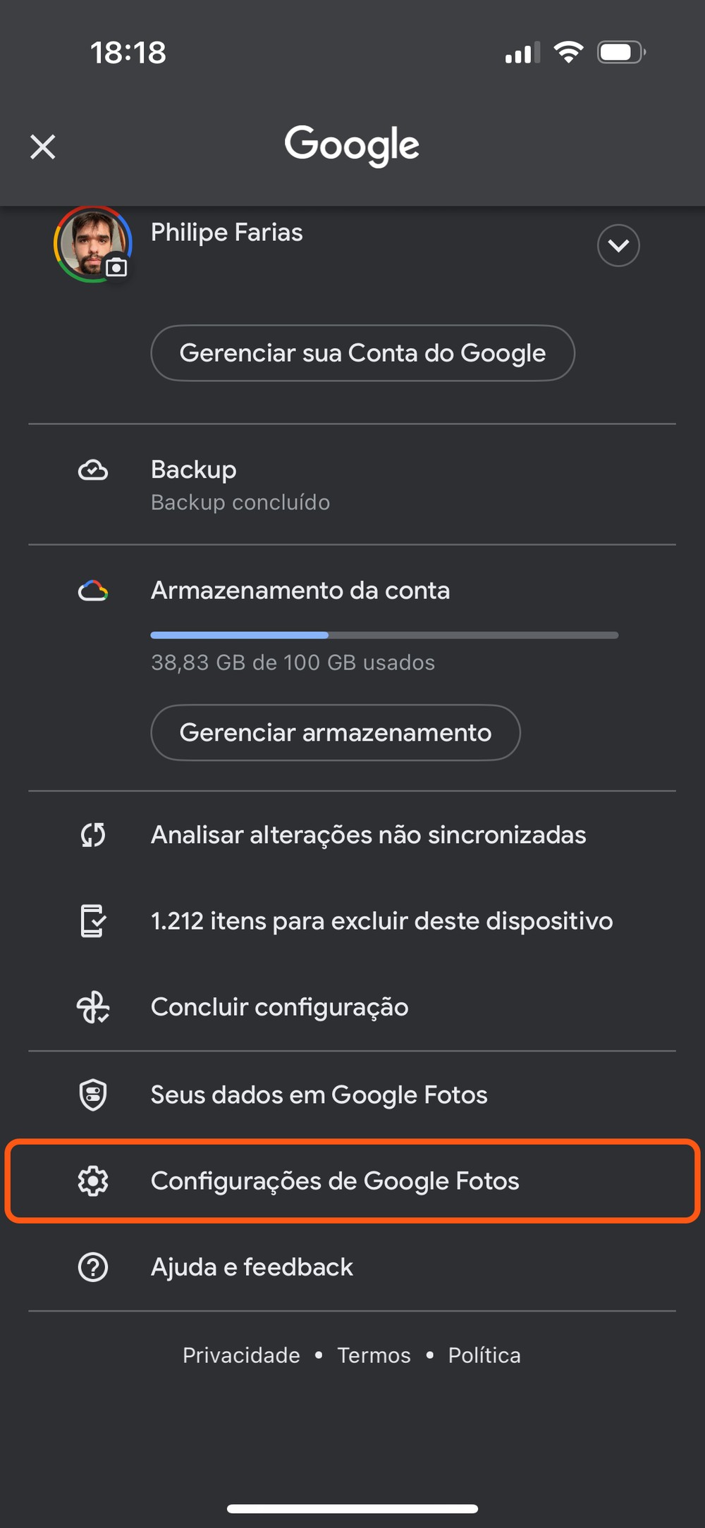Tap the device cleanup checkmark icon
The height and width of the screenshot is (1528, 705).
click(x=93, y=921)
